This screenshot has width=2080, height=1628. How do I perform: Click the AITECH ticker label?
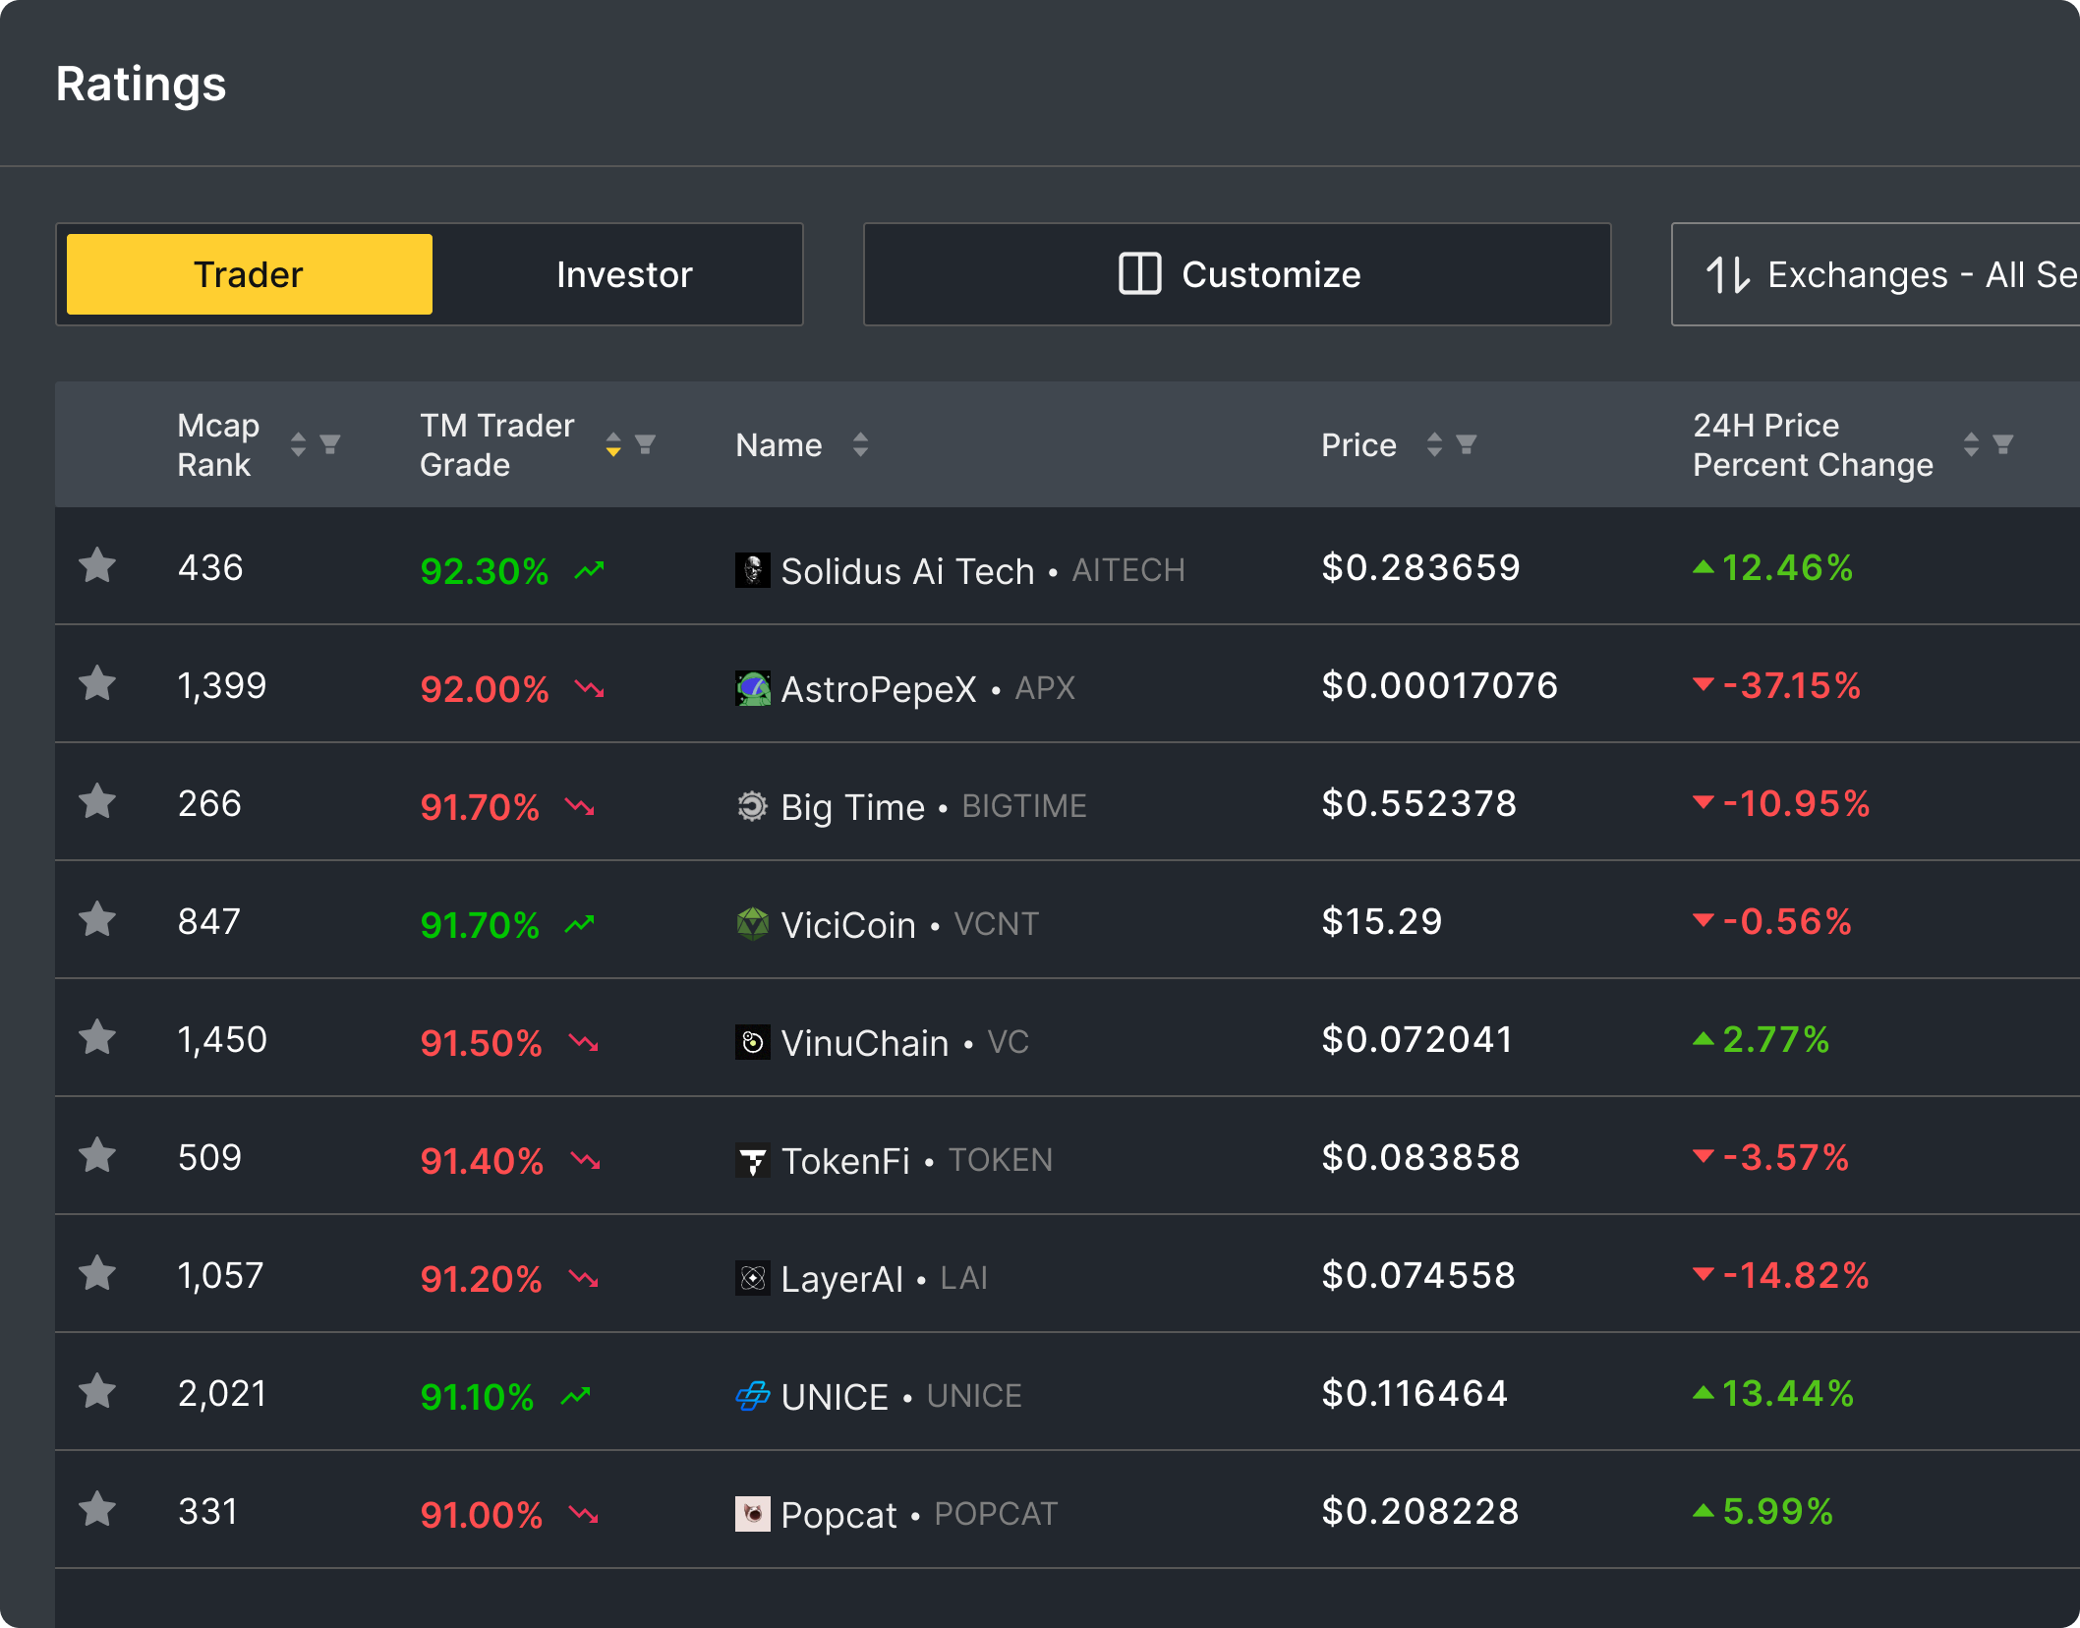coord(1127,570)
